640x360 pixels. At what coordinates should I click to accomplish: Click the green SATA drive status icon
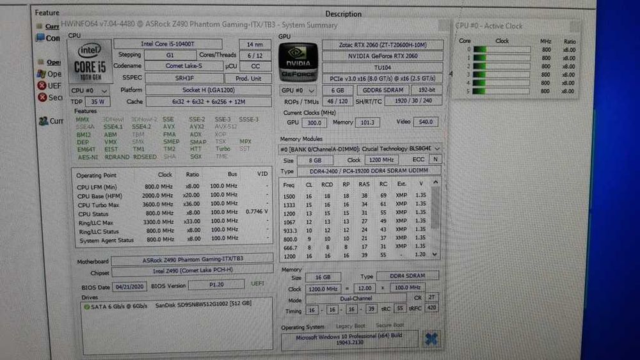[86, 306]
